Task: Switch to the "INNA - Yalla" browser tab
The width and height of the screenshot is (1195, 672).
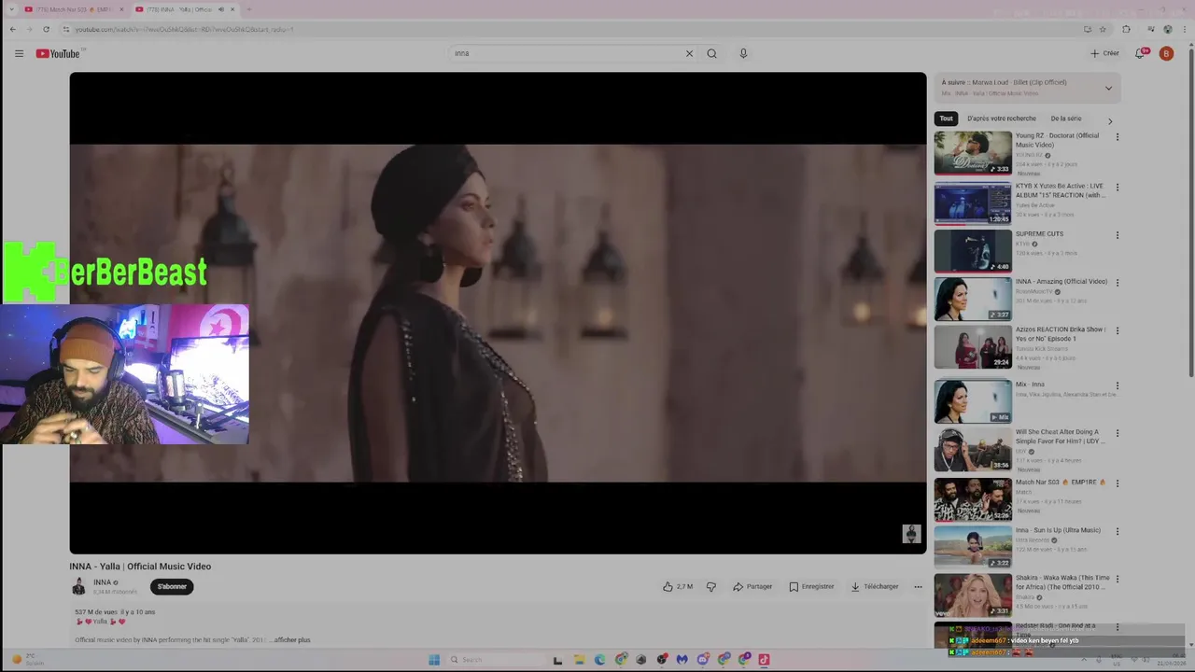Action: pos(185,9)
